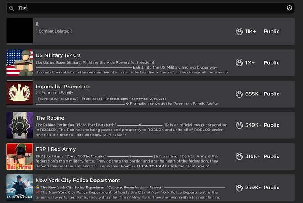Screen dimensions: 303x203
Task: Open Imperialist Prometeia emblem thumbnail
Action: coord(19,93)
